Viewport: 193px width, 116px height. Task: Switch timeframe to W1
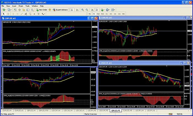pyautogui.click(x=119, y=14)
